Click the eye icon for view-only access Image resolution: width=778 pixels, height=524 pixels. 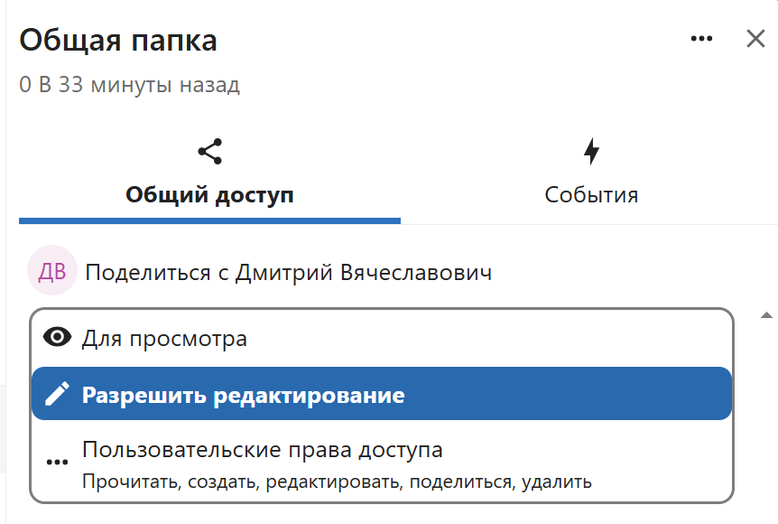click(x=58, y=338)
